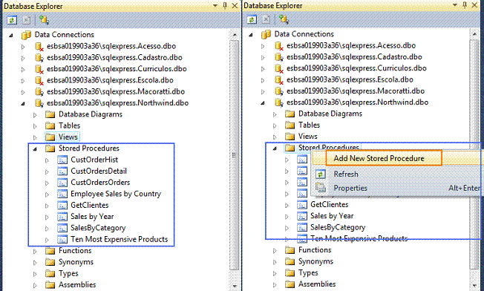Select Macoratti.dbo connection text in left panel
The width and height of the screenshot is (484, 291).
pyautogui.click(x=116, y=91)
